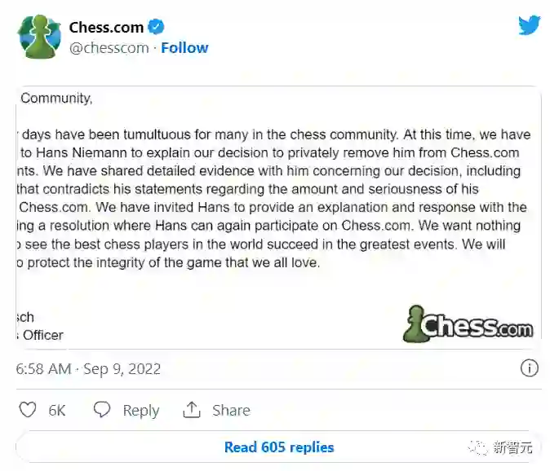The height and width of the screenshot is (471, 550).
Task: Open the tweet info circle icon
Action: (x=530, y=368)
